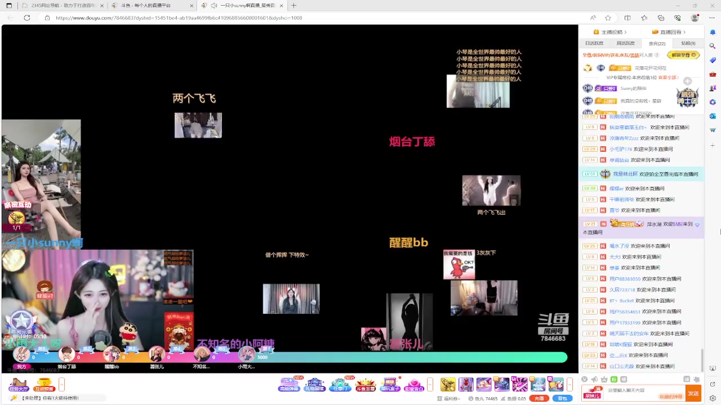Open the browser sidebar red toolbox icon

[x=713, y=74]
